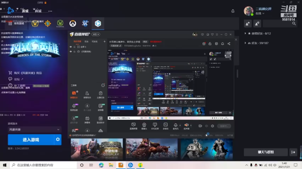The image size is (302, 169).
Task: Toggle visibility eye of 《风暴英雄》 source
Action: click(x=71, y=51)
